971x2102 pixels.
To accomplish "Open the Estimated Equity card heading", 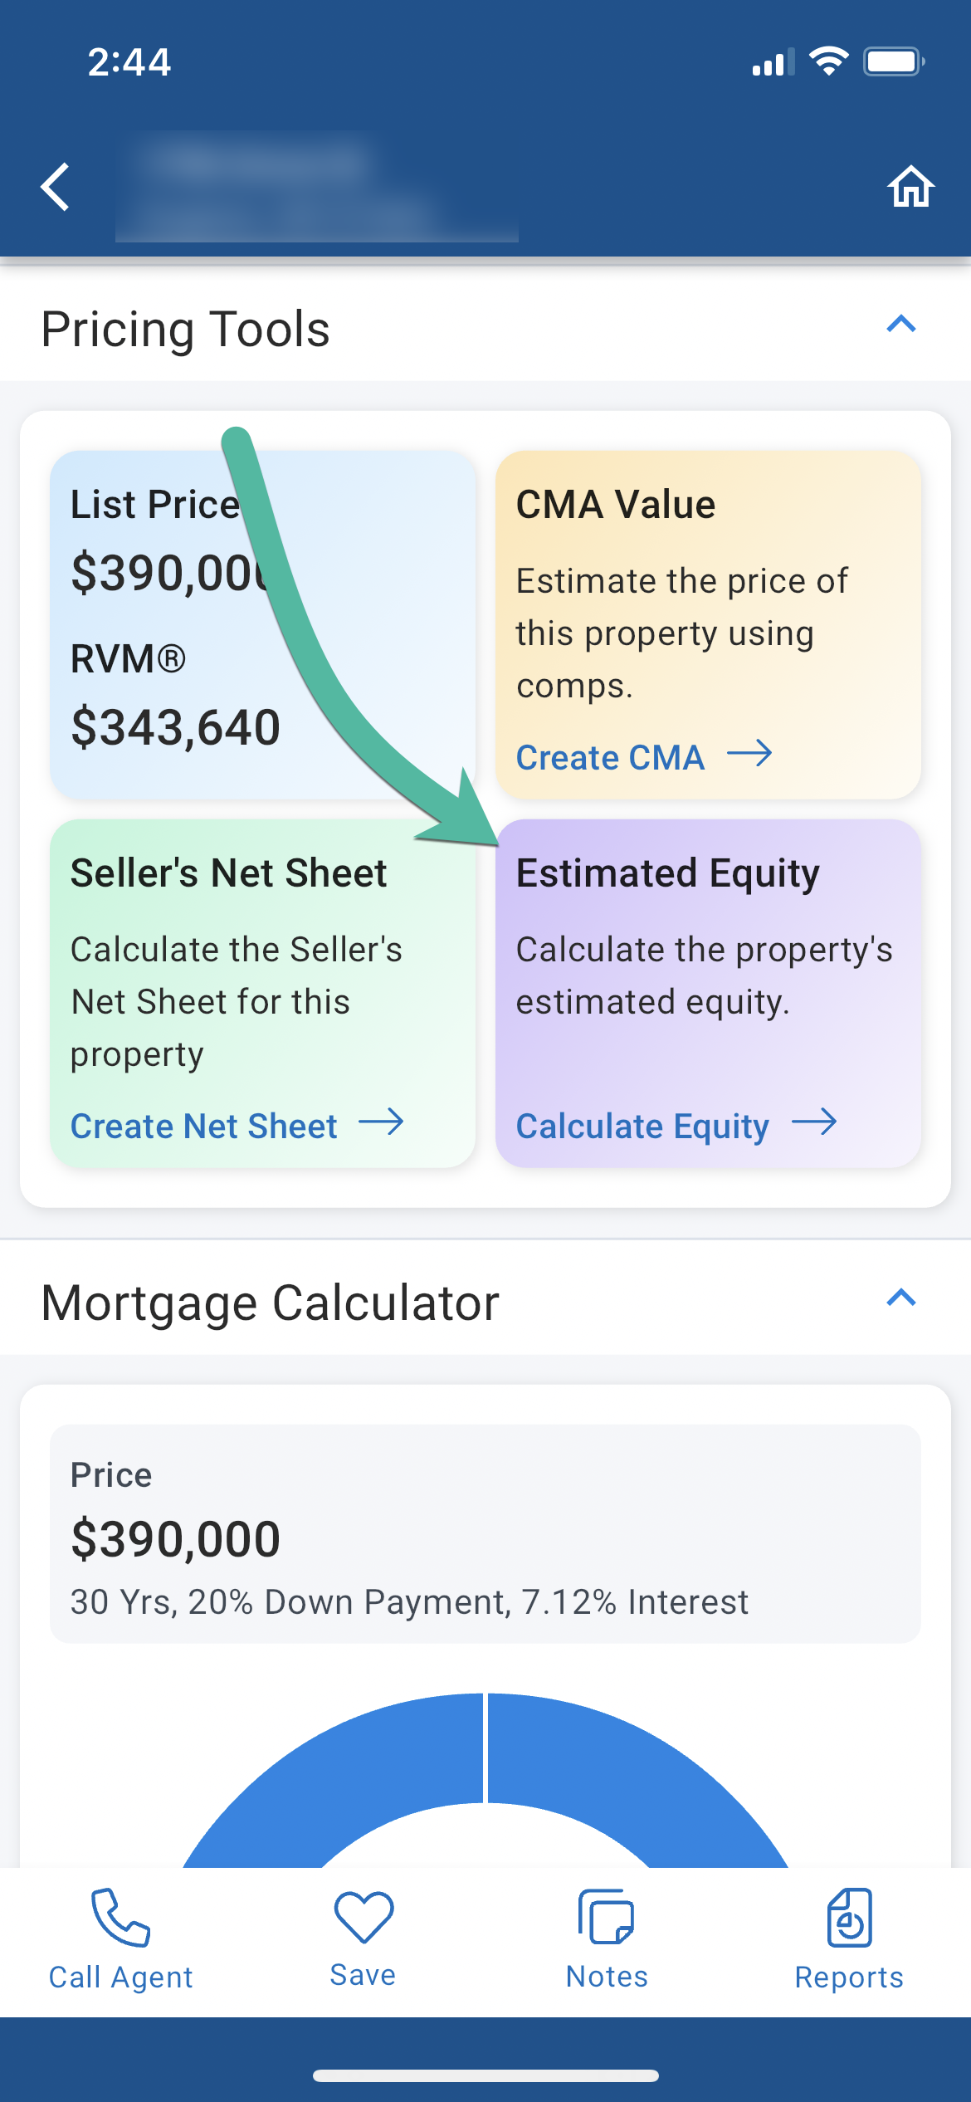I will [x=667, y=873].
